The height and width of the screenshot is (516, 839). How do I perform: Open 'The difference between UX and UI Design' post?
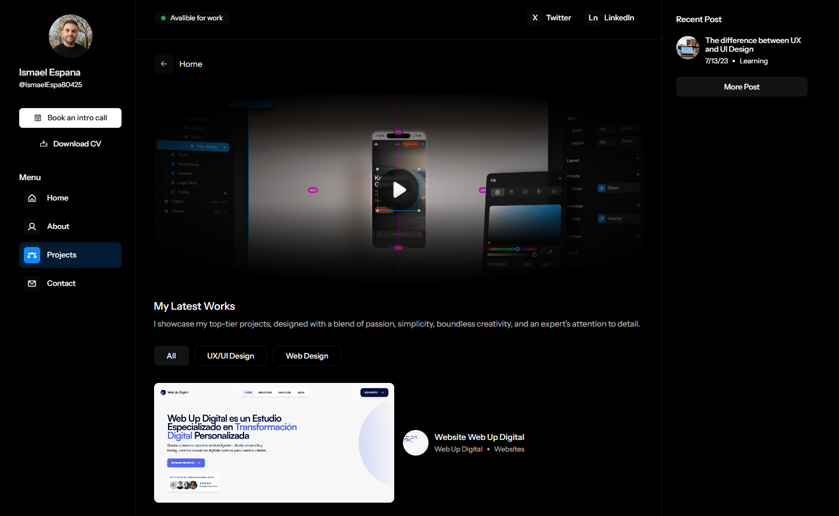coord(753,45)
